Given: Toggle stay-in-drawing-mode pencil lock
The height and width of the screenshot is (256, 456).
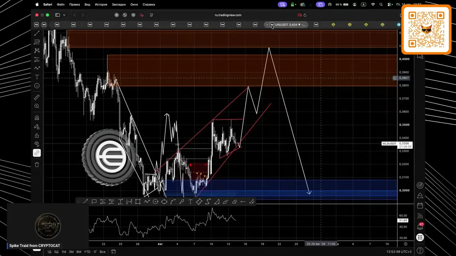Looking at the screenshot, I should click(x=37, y=127).
